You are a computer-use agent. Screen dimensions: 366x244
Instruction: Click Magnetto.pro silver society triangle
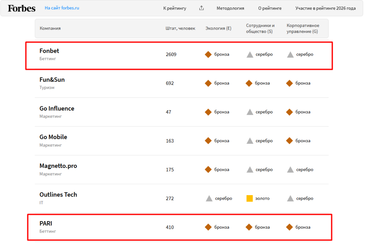pyautogui.click(x=250, y=170)
